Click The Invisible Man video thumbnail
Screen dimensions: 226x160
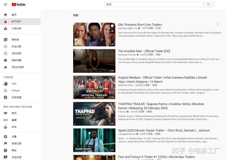[94, 61]
